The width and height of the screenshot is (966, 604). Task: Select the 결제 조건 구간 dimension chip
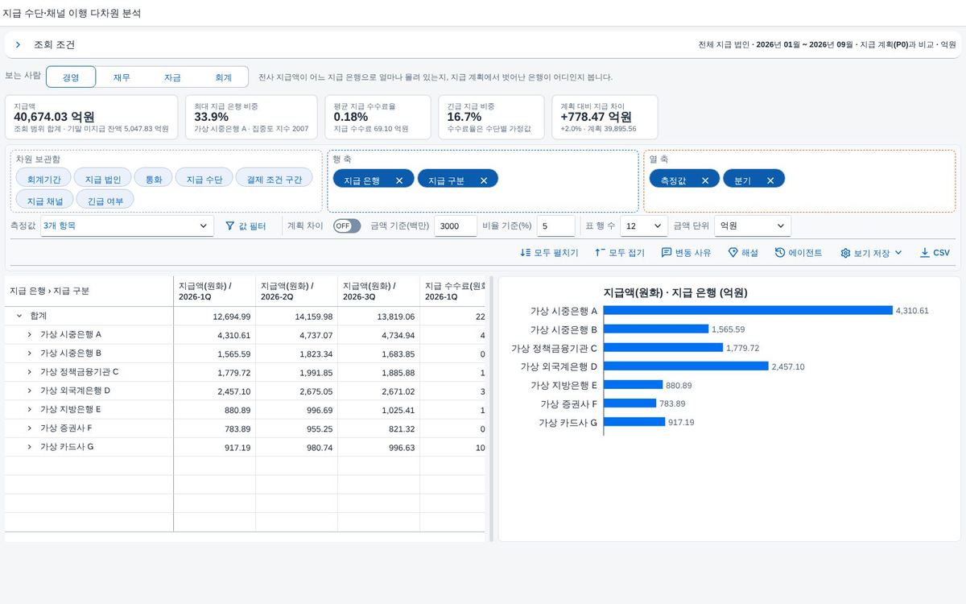(x=275, y=179)
